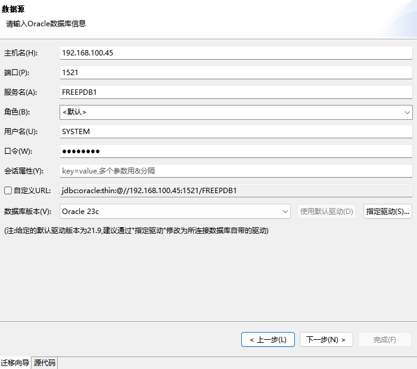This screenshot has width=417, height=369.
Task: Open the 数据库版本 Oracle 23c dropdown
Action: [x=175, y=212]
